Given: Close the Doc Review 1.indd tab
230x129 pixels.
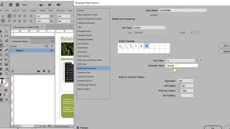Looking at the screenshot, I should click(42, 27).
